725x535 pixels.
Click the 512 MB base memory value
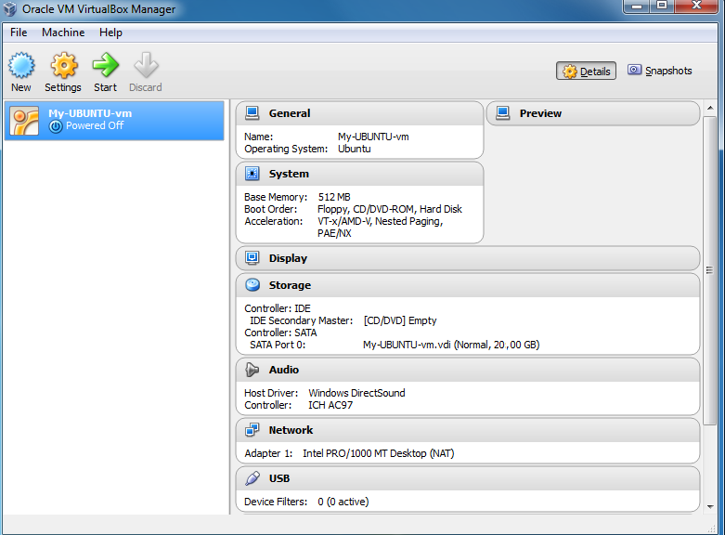pos(334,197)
